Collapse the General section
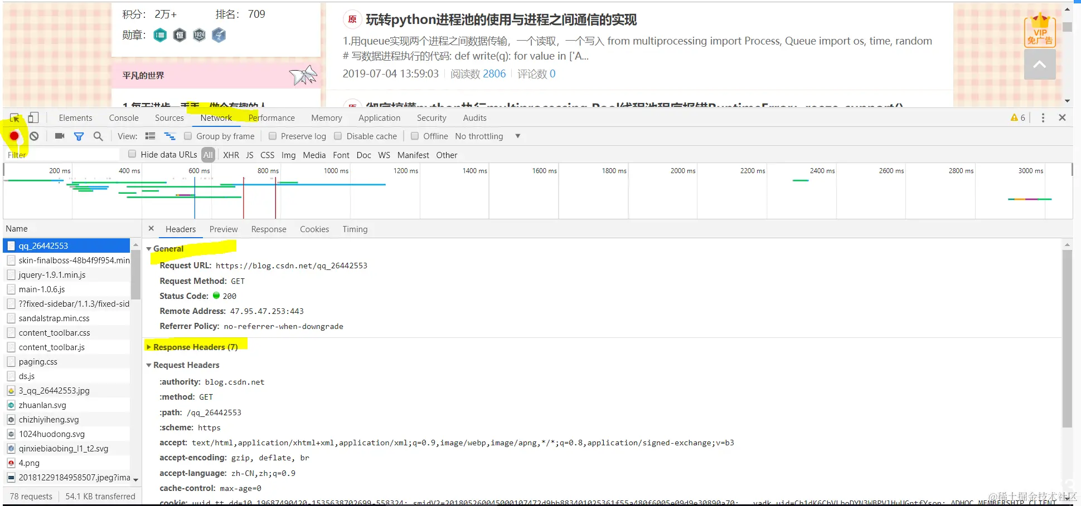Screen dimensions: 1081x506 [x=149, y=249]
